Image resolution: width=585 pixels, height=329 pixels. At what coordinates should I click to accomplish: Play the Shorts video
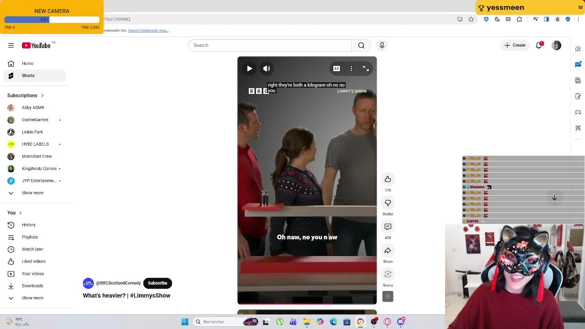coord(250,69)
